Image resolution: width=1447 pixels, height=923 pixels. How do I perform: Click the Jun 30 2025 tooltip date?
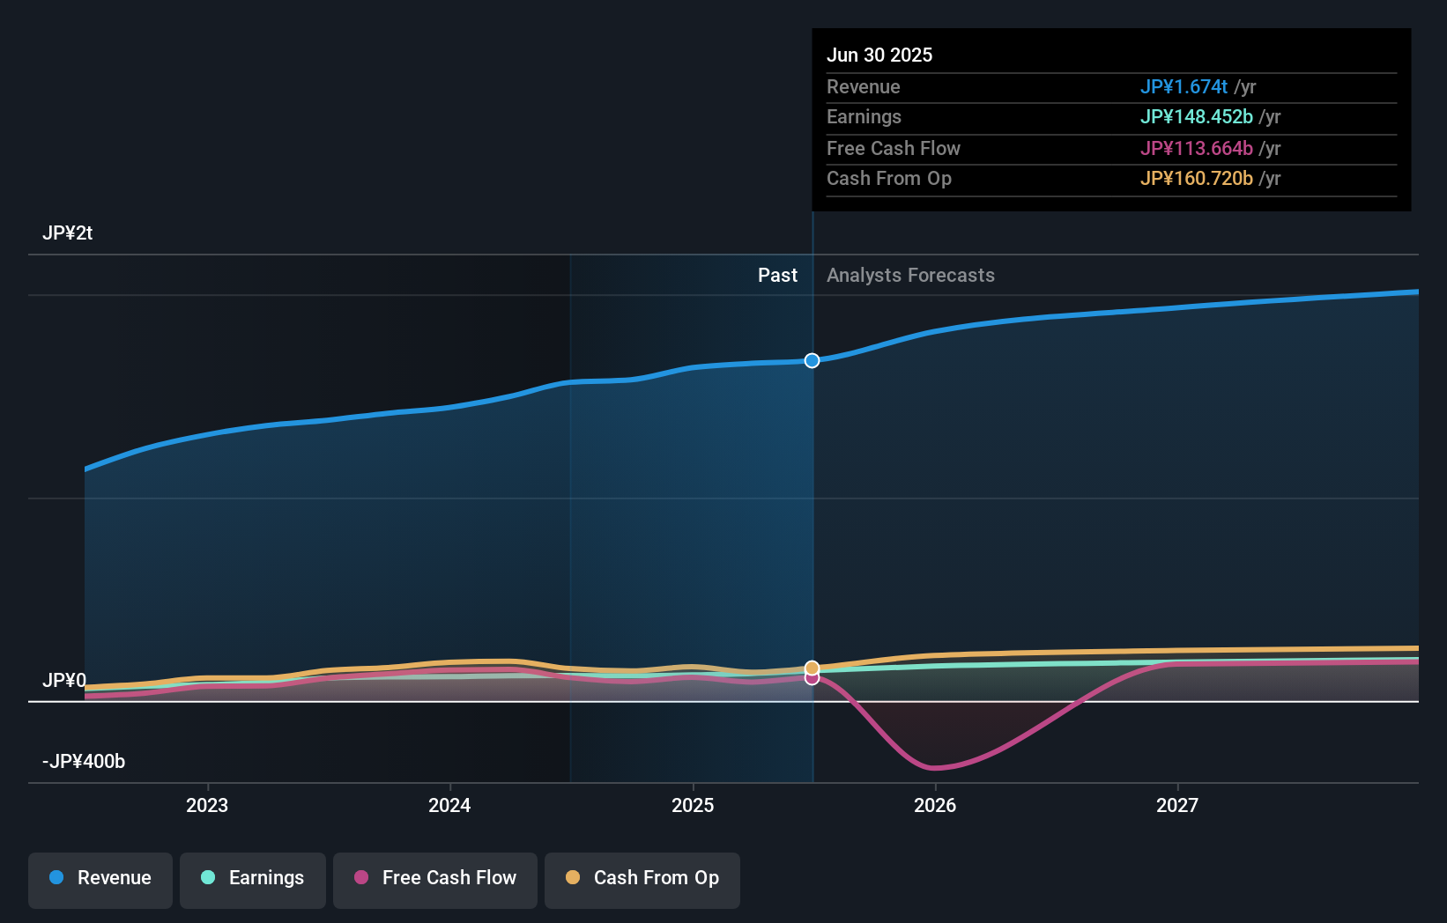point(879,55)
